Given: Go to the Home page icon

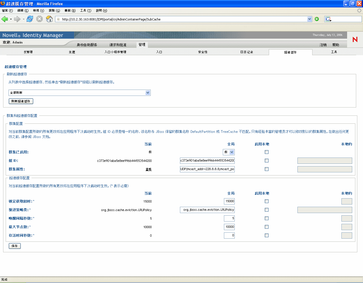Looking at the screenshot, I should click(49, 19).
